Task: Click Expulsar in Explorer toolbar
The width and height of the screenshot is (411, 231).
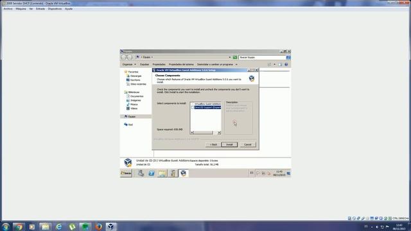Action: pyautogui.click(x=144, y=64)
